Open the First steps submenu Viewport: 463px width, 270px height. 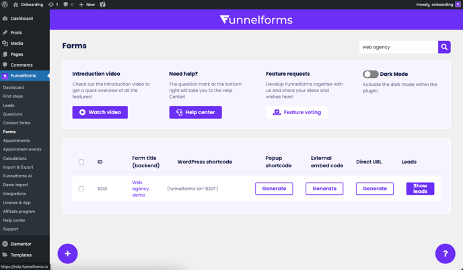click(13, 97)
